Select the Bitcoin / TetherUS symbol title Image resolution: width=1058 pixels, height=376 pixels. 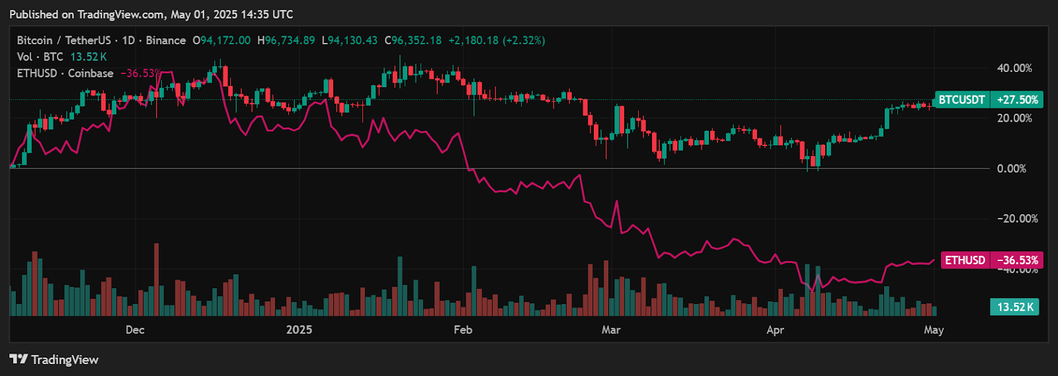click(64, 40)
